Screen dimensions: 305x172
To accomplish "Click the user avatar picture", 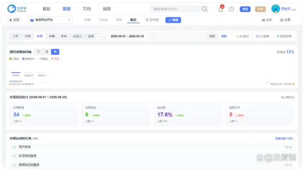I will [x=275, y=9].
